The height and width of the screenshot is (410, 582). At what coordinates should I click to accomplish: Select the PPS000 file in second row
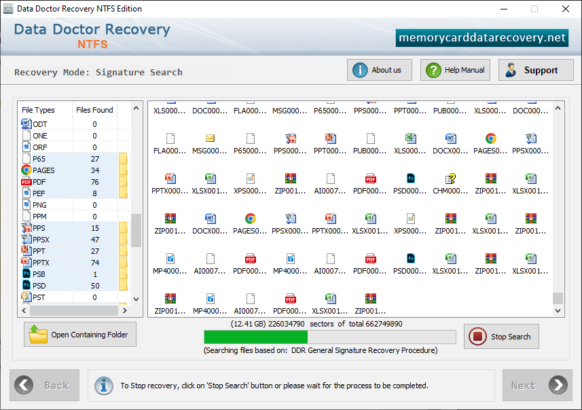(x=290, y=138)
